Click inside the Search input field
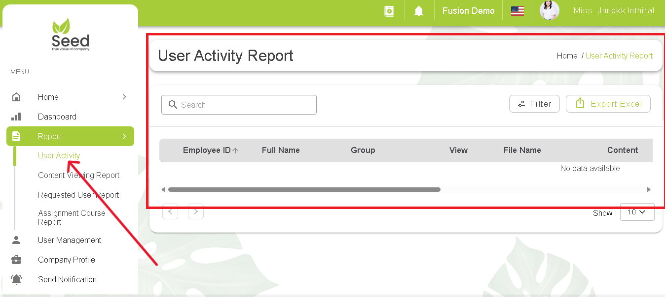Viewport: 665px width, 297px height. click(x=239, y=105)
